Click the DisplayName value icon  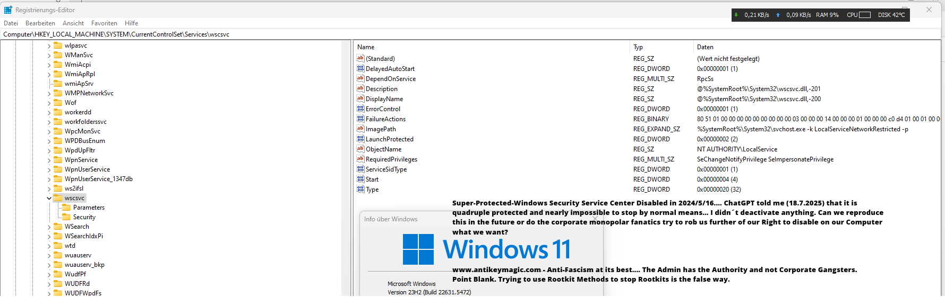360,98
